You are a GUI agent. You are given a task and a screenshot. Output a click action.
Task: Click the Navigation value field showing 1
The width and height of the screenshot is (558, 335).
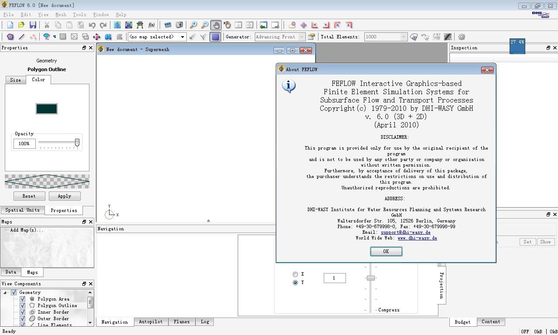[335, 278]
